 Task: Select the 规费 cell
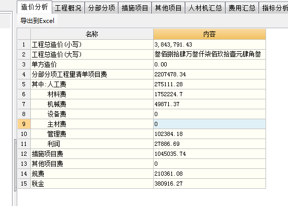92,174
